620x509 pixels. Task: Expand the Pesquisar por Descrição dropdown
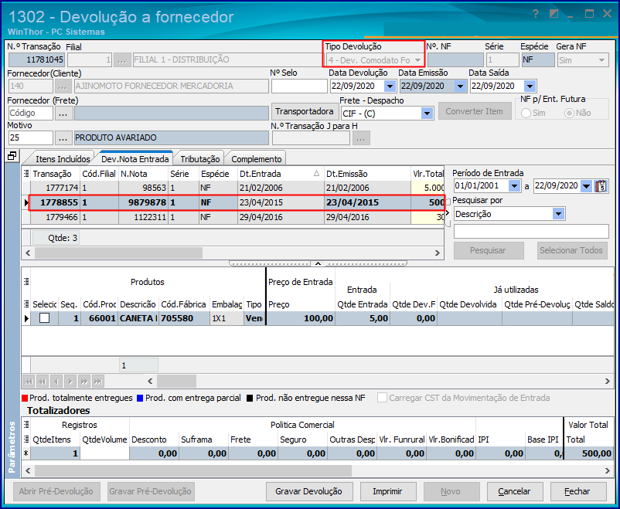click(558, 213)
